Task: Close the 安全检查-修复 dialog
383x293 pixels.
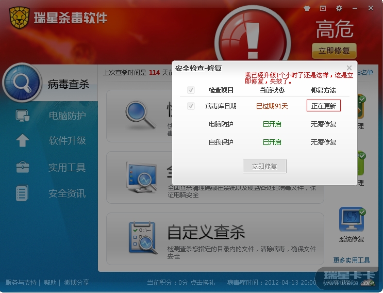Action: pos(349,68)
